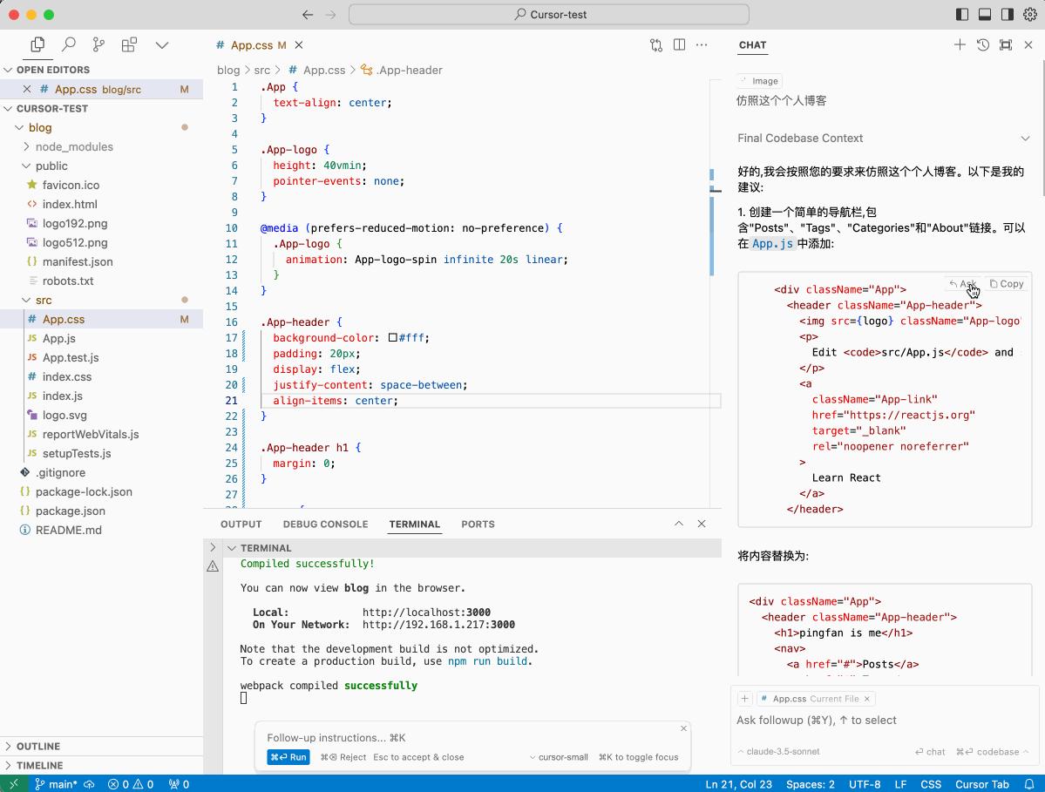Screen dimensions: 1045x792
Task: Open the claude-3.5-sonnet model dropdown
Action: (778, 751)
